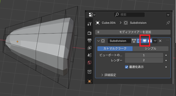Click animate dot next to 最適化表示

(x=166, y=67)
